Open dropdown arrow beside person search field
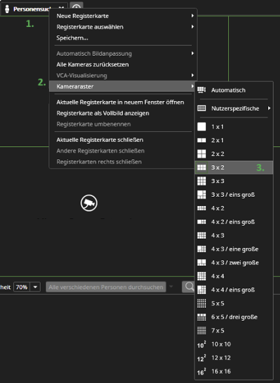Image resolution: width=280 pixels, height=383 pixels. 171,287
